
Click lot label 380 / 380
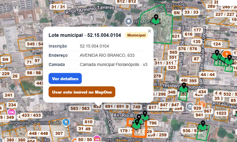16,140
